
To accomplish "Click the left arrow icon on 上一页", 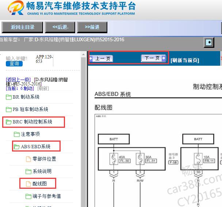I will click(91, 58).
